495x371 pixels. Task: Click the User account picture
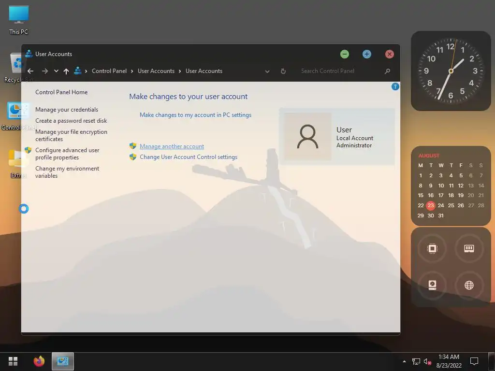(308, 137)
